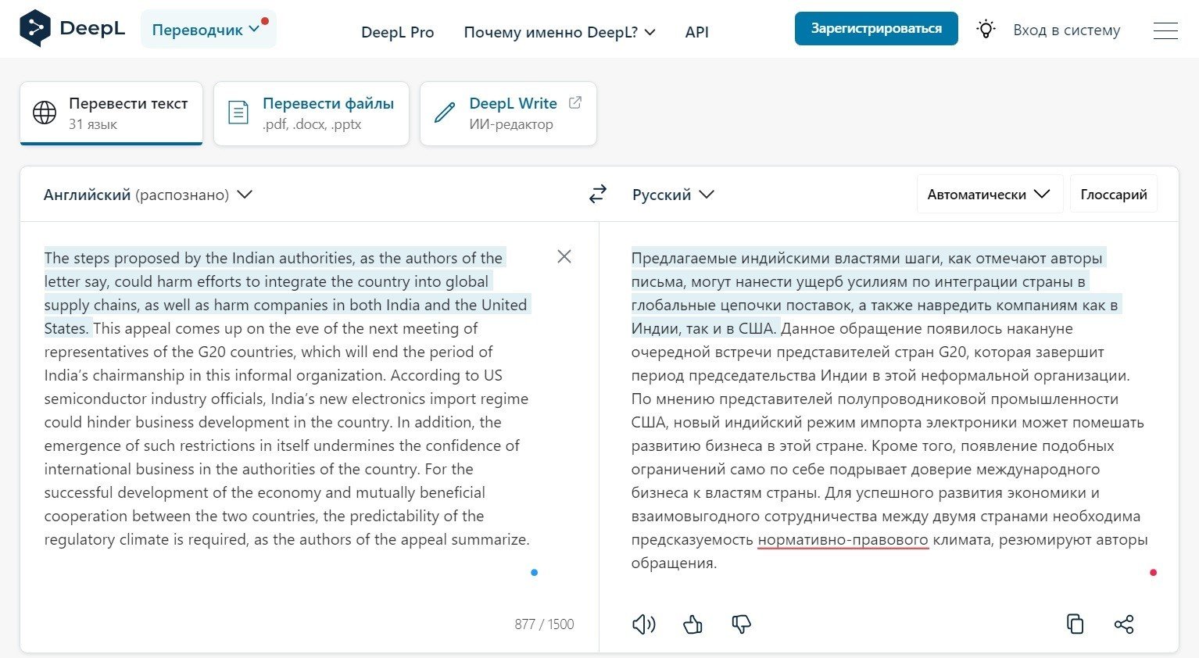Open the Глоссарий button
This screenshot has width=1199, height=658.
pyautogui.click(x=1114, y=194)
